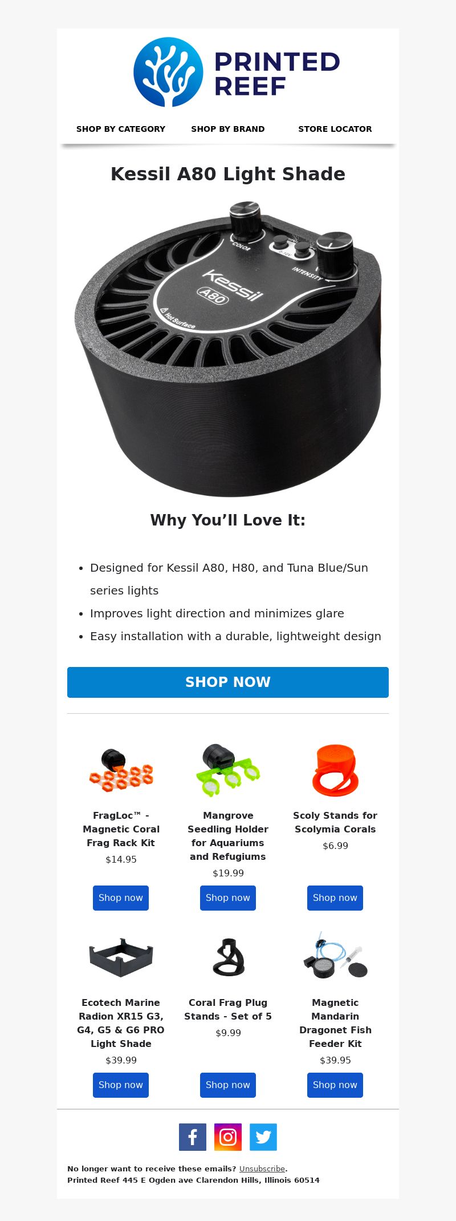This screenshot has height=1221, width=456.
Task: Click the Unsubscribe link
Action: tap(262, 1169)
